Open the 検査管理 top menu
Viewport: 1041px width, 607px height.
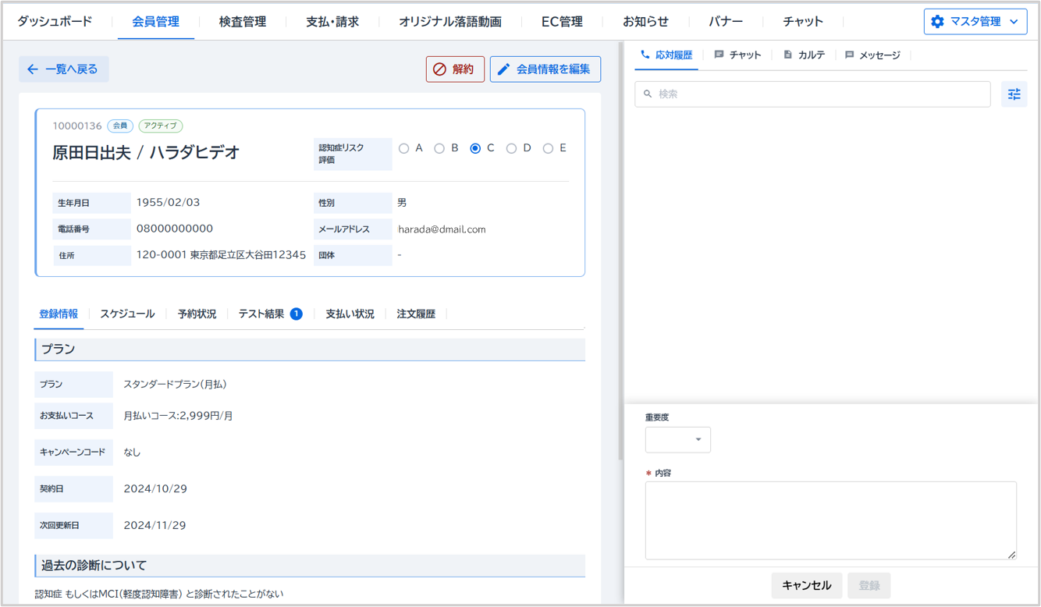[x=242, y=22]
